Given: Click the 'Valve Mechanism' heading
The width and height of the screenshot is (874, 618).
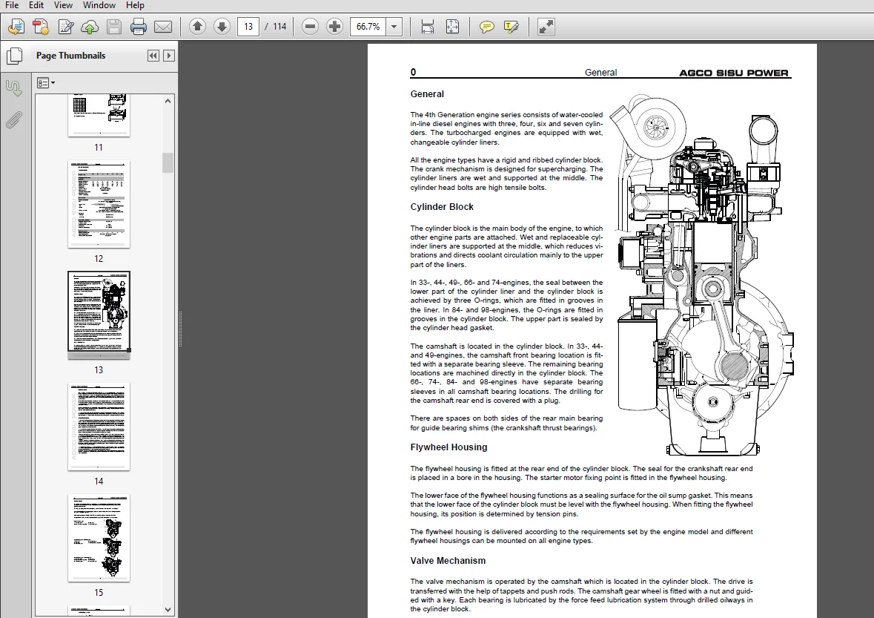Looking at the screenshot, I should click(448, 561).
